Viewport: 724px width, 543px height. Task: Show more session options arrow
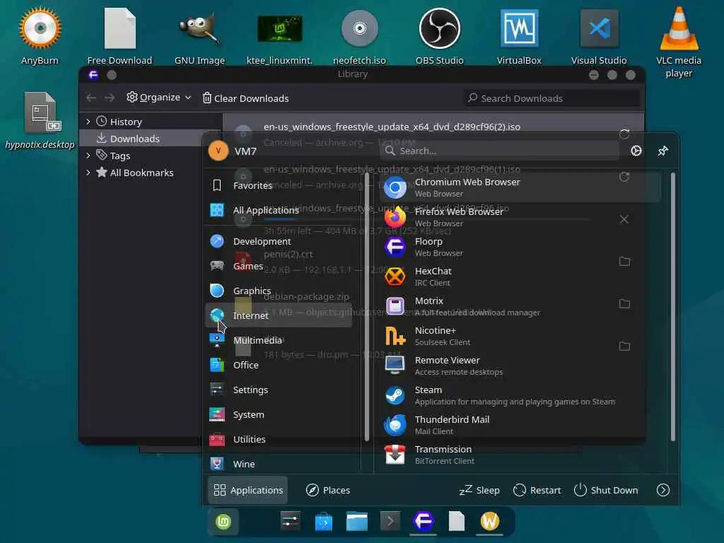point(663,490)
